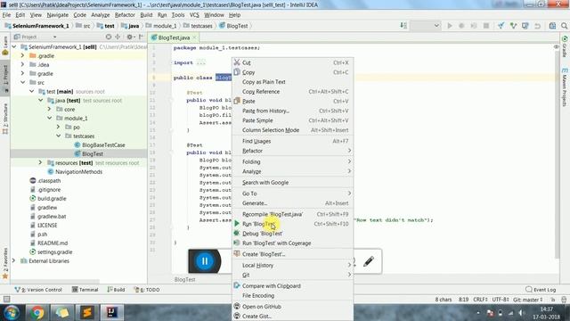Open Project Structure toolbar icon

tap(552, 26)
